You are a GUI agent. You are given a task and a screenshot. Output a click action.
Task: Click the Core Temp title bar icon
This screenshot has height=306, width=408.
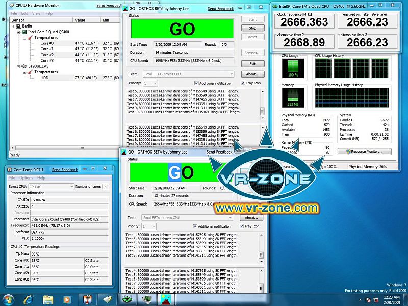[x=10, y=170]
